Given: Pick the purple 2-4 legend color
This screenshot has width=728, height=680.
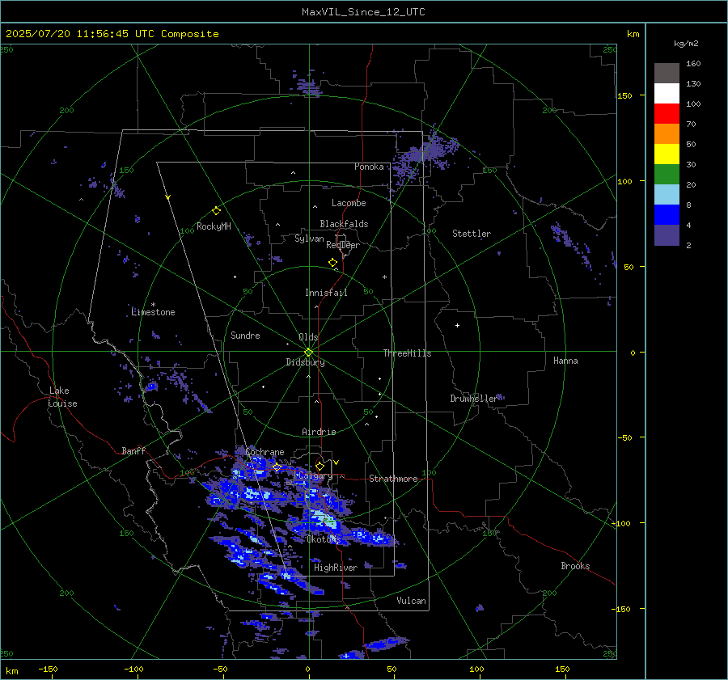Looking at the screenshot, I should click(x=667, y=234).
